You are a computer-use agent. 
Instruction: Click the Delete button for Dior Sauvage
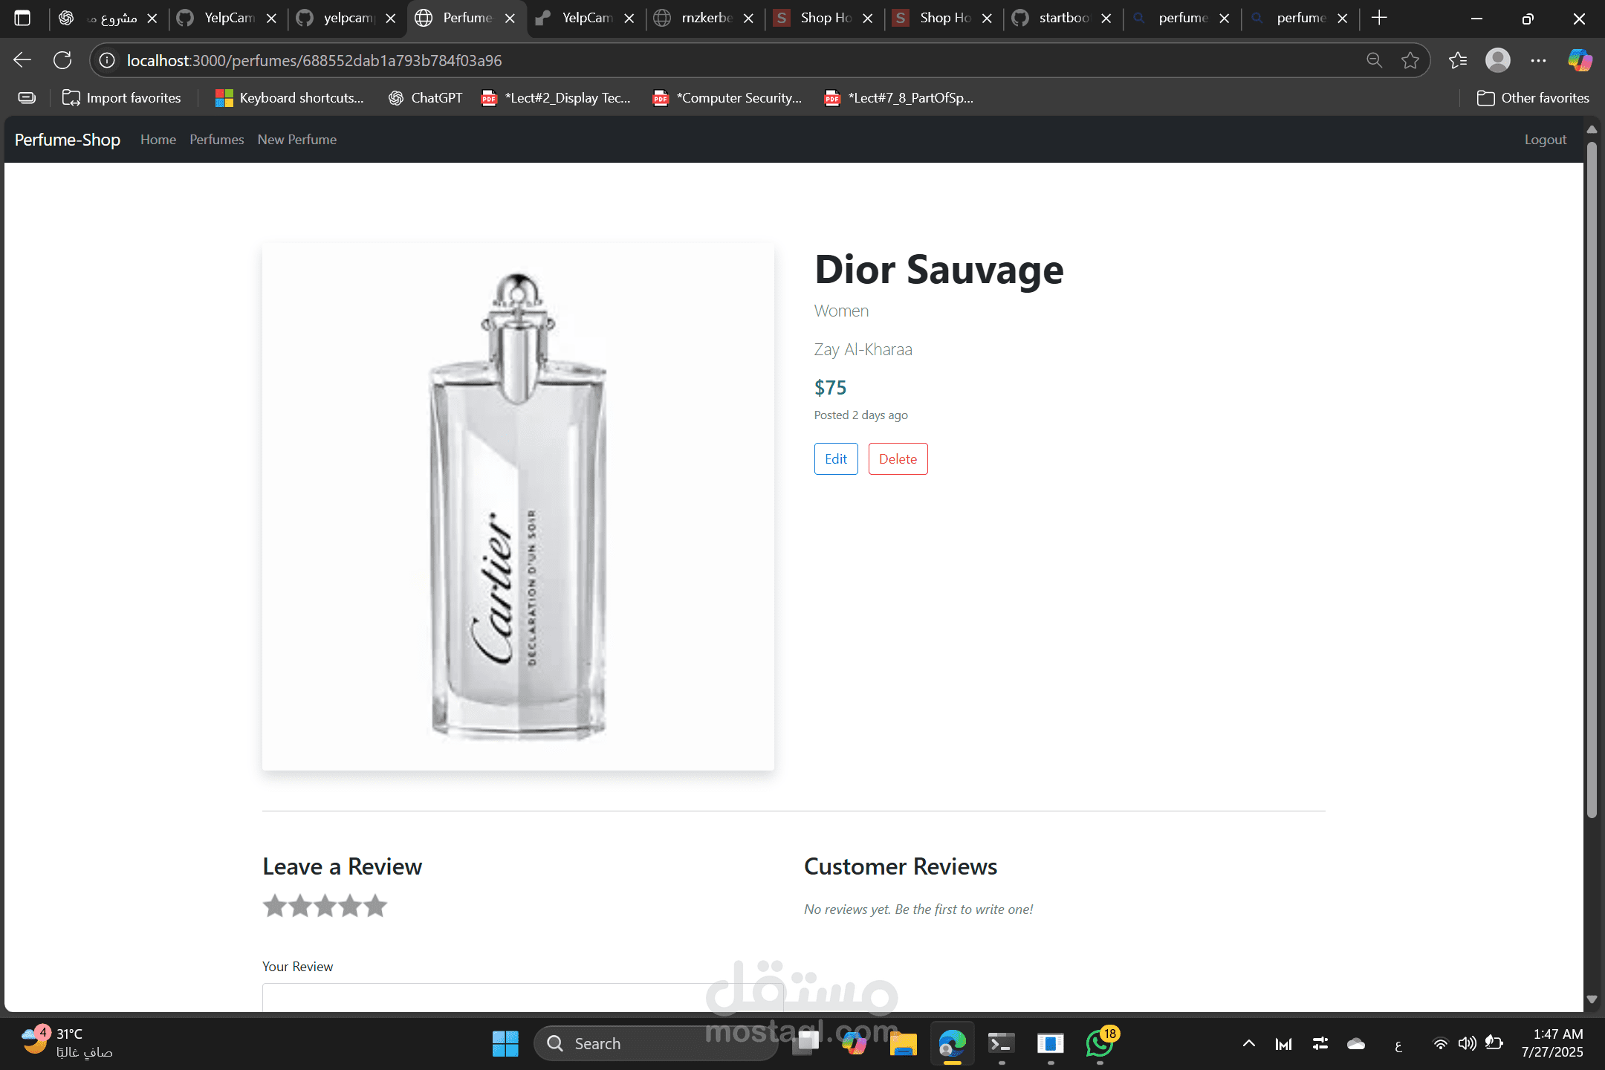898,459
